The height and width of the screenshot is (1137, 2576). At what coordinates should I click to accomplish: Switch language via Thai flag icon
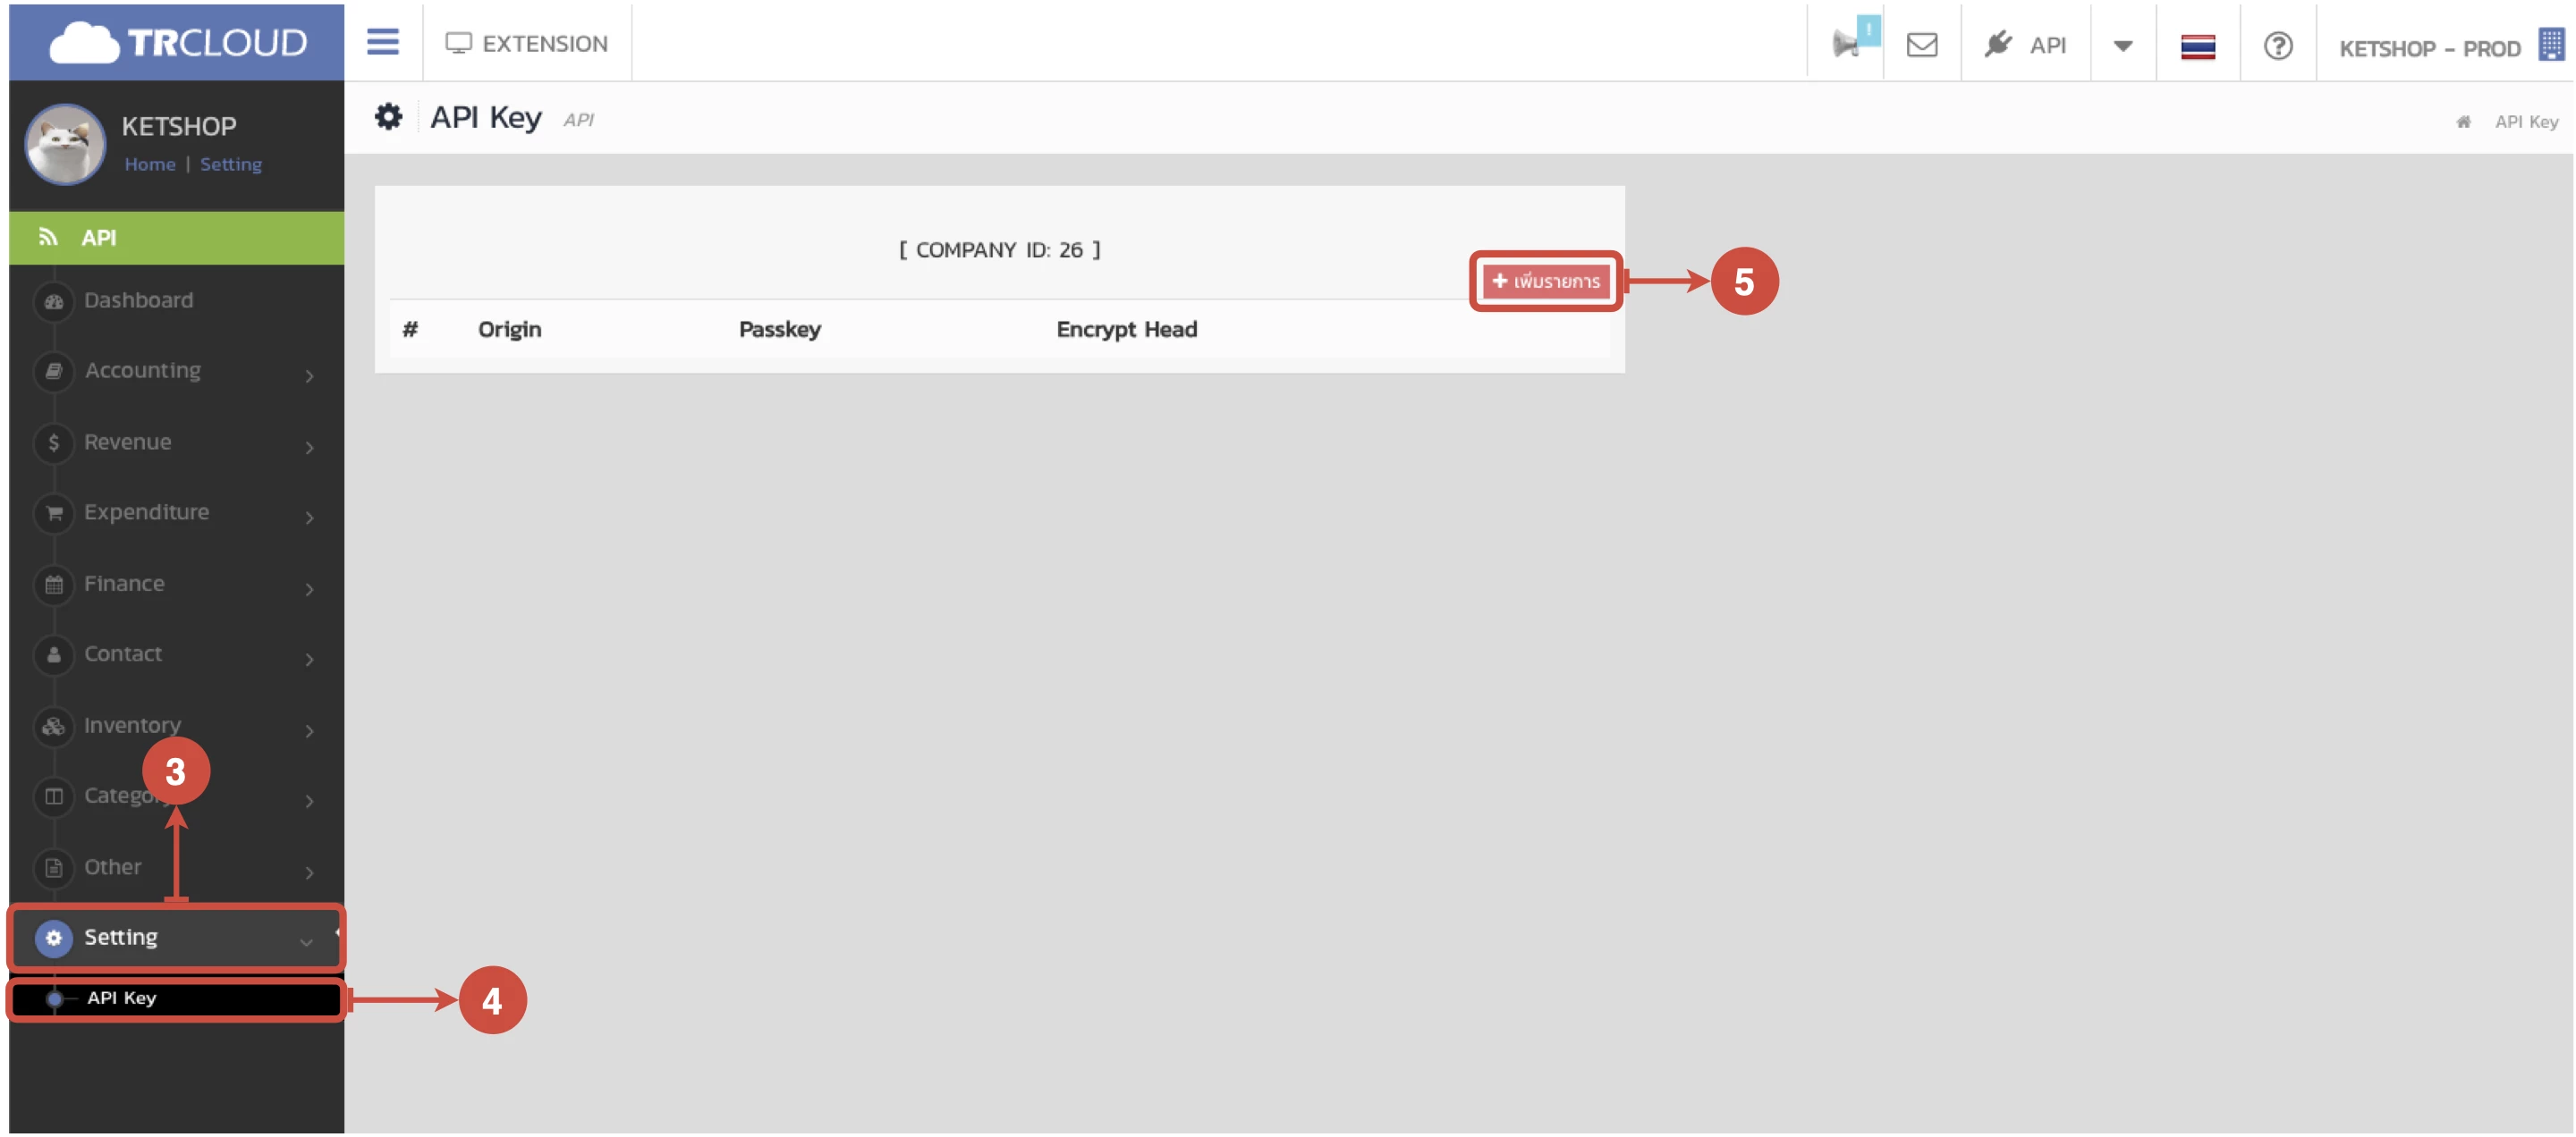pos(2197,46)
